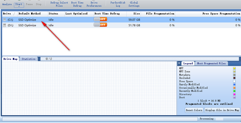This screenshot has width=241, height=123.
Task: Open Drive Preferences
Action: pyautogui.click(x=94, y=4)
